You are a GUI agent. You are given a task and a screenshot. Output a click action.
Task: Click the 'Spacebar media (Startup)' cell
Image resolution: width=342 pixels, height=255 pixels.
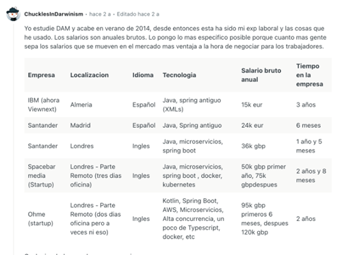[42, 176]
